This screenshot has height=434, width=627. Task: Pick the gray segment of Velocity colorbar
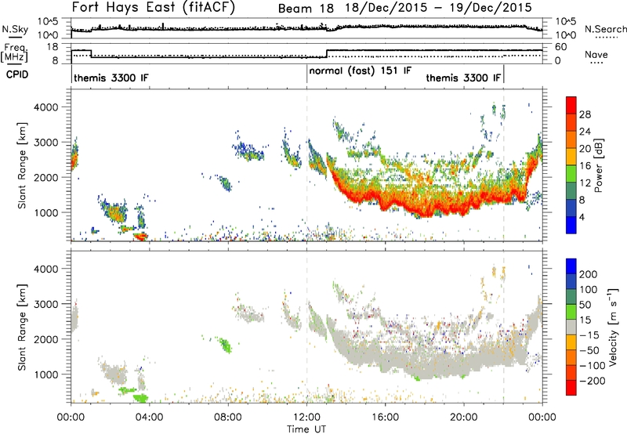click(x=571, y=327)
